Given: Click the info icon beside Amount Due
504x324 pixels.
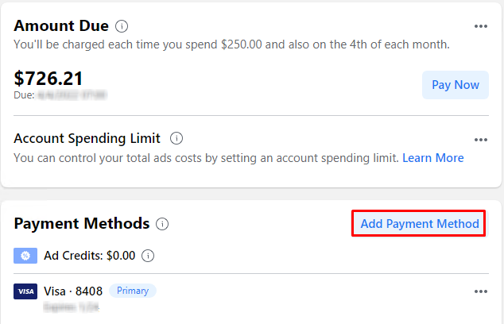Looking at the screenshot, I should (x=122, y=26).
